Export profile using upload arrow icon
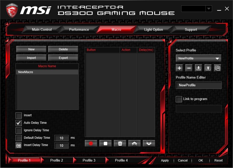 click(208, 68)
